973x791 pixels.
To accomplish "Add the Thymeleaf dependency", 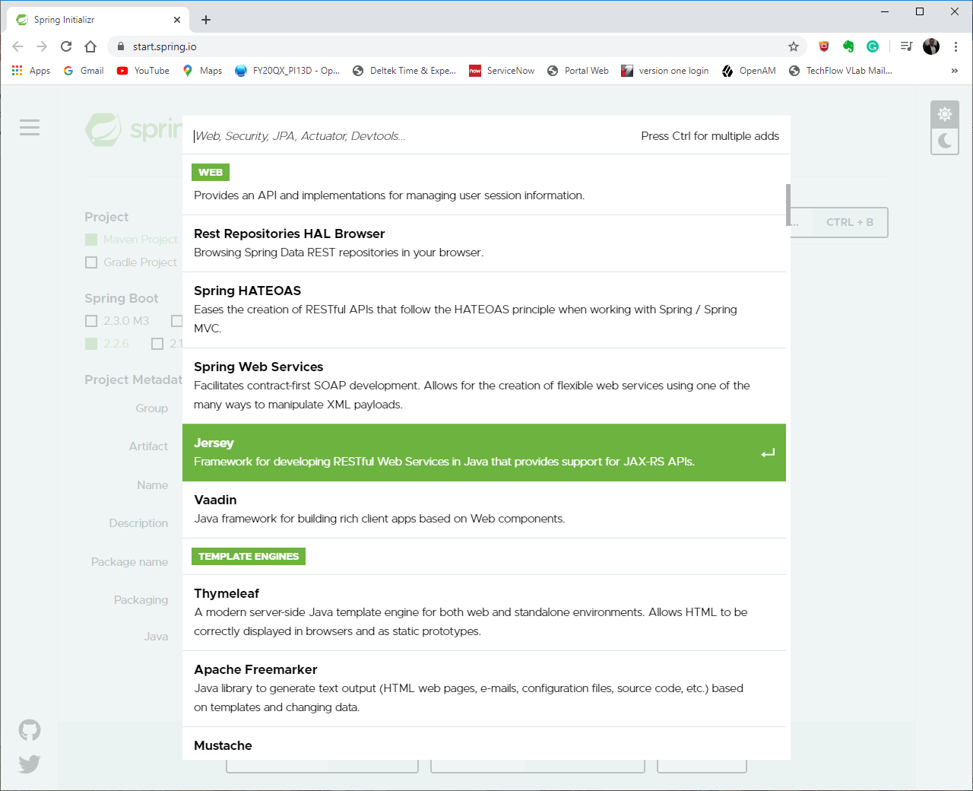I will (x=484, y=613).
